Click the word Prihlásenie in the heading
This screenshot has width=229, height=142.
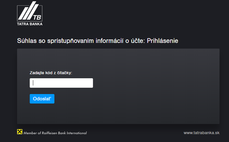[163, 41]
